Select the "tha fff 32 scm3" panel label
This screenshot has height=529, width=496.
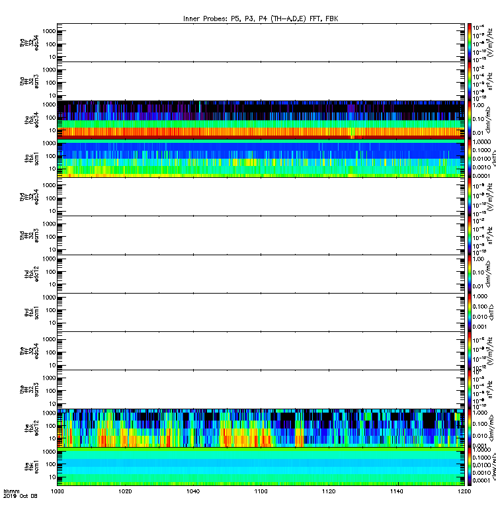pos(29,81)
